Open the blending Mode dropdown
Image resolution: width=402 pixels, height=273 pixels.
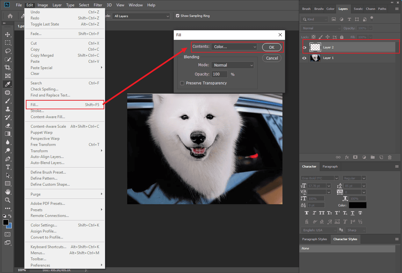tap(232, 65)
